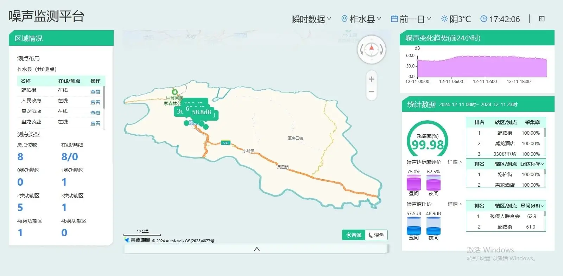Click the weather icon beside 阴3℃
This screenshot has height=276, width=563.
click(x=444, y=19)
